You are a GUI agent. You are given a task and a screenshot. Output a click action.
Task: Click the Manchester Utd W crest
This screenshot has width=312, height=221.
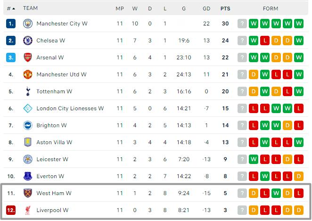[x=28, y=74]
